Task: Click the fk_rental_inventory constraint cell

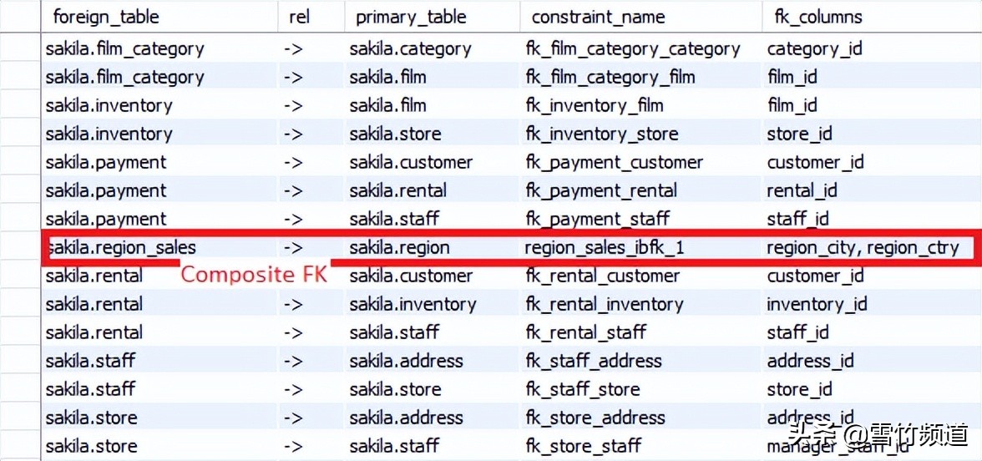Action: (x=604, y=305)
